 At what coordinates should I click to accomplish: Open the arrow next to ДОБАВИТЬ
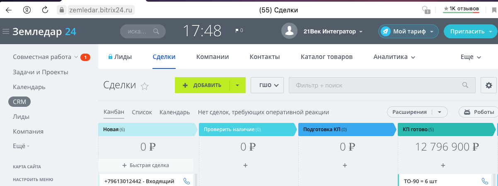[237, 85]
